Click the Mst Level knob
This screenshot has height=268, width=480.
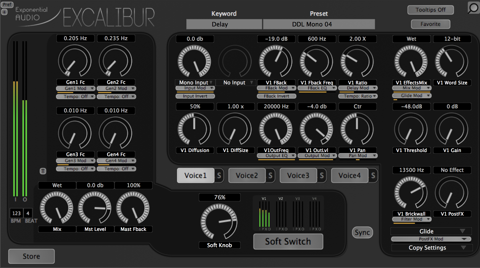click(x=95, y=208)
